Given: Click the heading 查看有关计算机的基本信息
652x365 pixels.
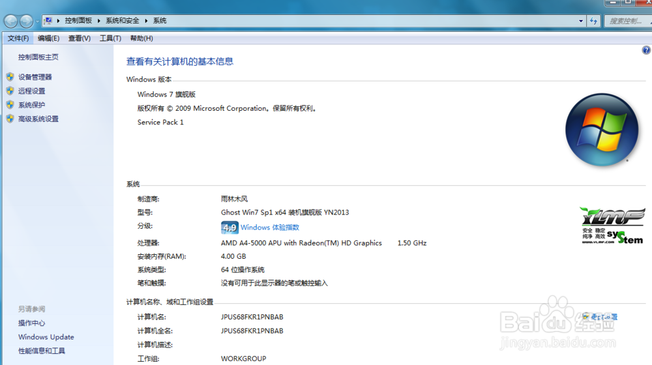Looking at the screenshot, I should (x=180, y=61).
